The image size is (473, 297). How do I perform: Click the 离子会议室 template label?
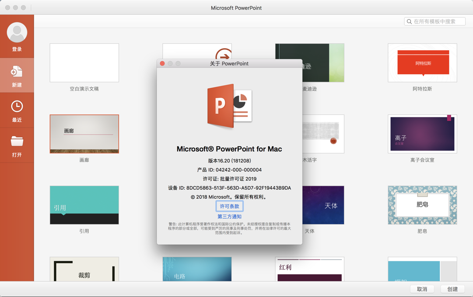click(422, 160)
